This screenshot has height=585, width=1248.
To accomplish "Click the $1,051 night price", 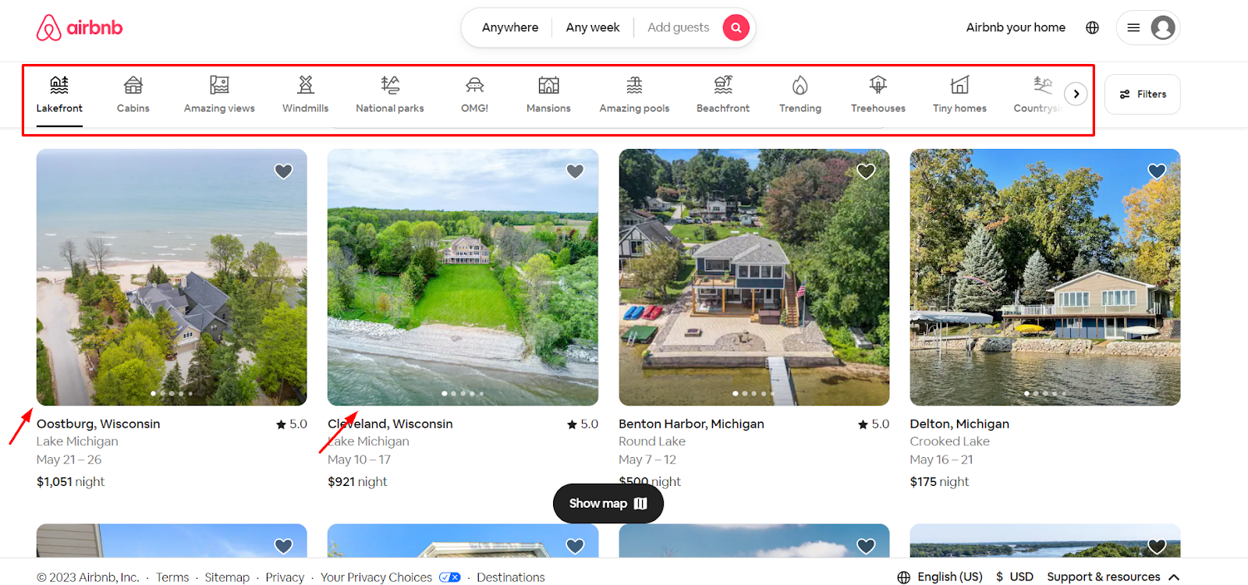I will (x=70, y=482).
